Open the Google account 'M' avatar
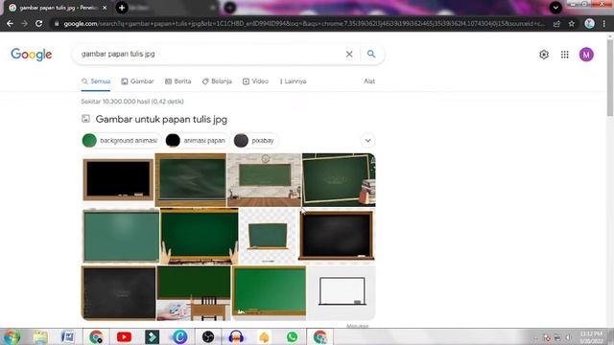The height and width of the screenshot is (345, 614). [x=586, y=55]
